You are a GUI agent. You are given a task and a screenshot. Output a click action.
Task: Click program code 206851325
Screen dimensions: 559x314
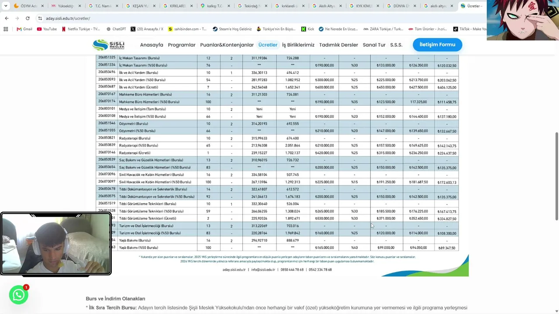[x=107, y=58]
